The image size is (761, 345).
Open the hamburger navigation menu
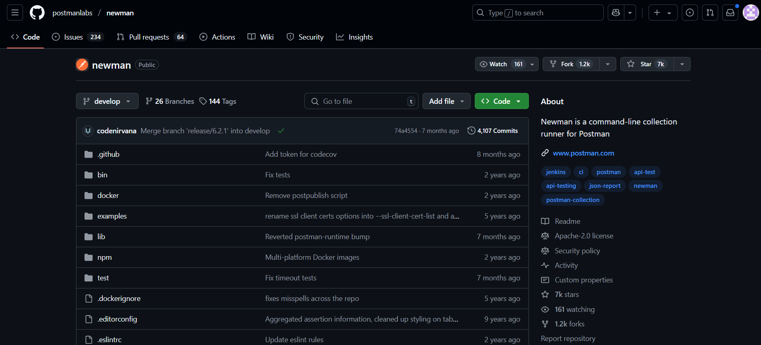point(15,13)
